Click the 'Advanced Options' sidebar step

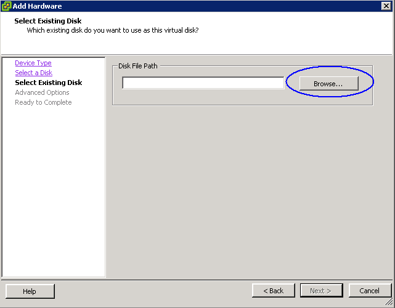click(42, 92)
